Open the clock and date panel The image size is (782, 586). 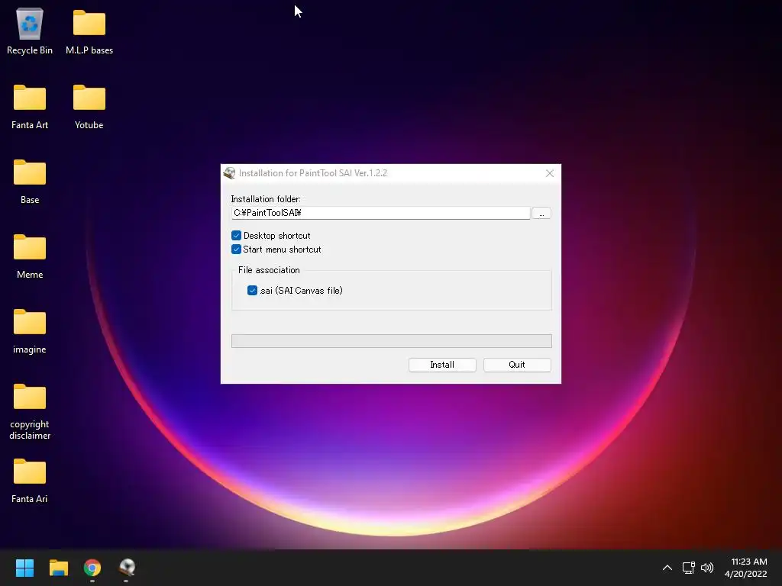coord(746,568)
